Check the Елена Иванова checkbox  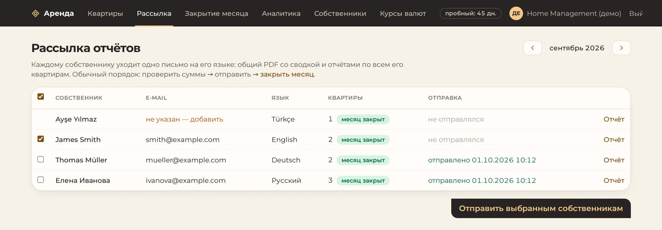coord(41,180)
